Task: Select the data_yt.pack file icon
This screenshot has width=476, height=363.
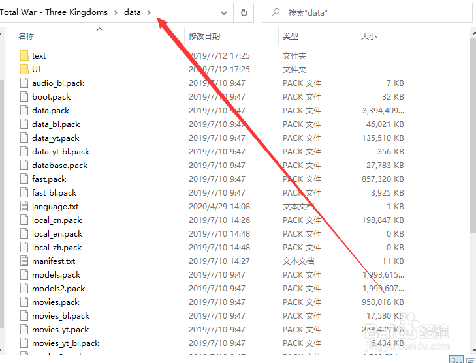Action: 24,138
